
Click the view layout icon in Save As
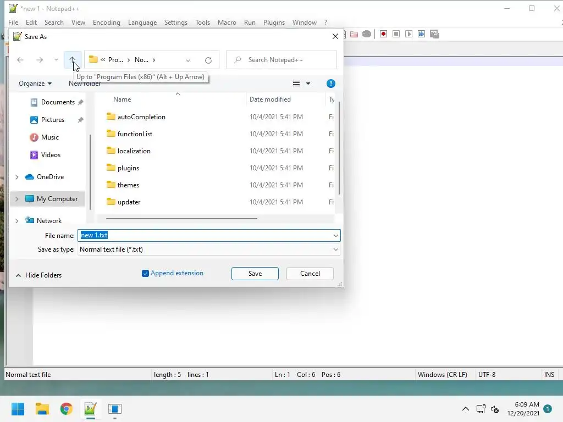(296, 84)
